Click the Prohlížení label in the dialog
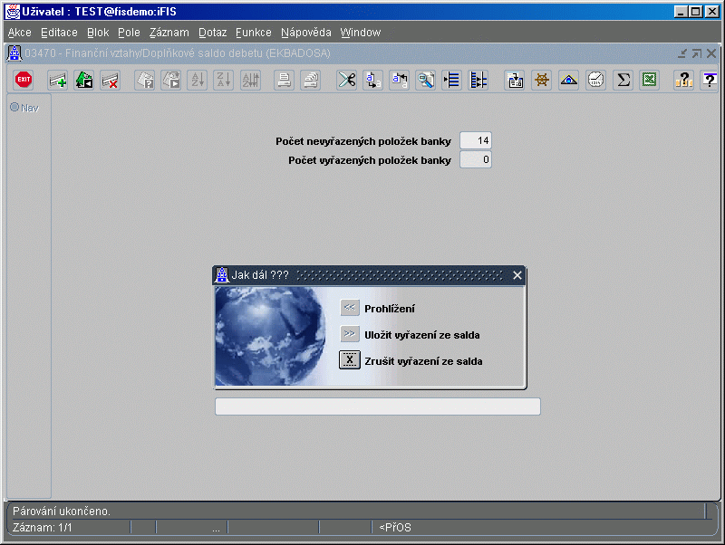 (390, 309)
